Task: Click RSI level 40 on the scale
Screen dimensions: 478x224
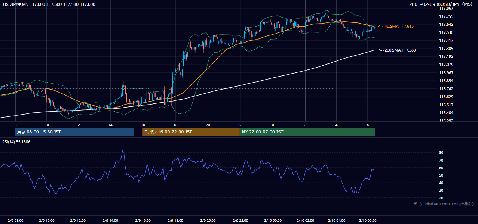Action: (x=441, y=183)
